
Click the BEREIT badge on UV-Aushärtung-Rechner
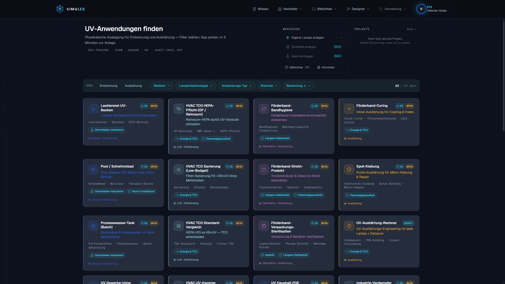click(408, 223)
